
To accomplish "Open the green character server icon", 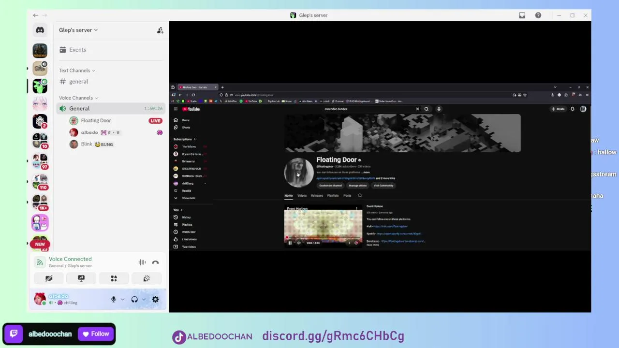I will tap(40, 86).
